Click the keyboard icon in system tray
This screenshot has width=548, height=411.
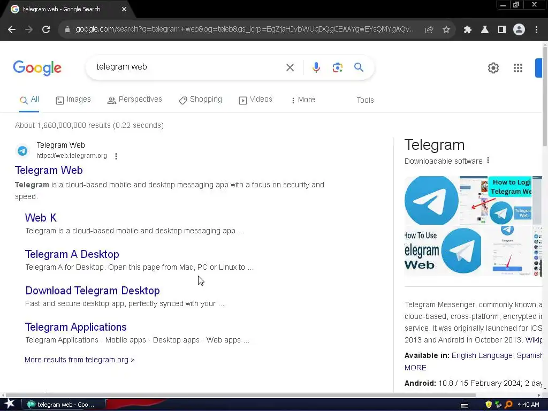465,406
